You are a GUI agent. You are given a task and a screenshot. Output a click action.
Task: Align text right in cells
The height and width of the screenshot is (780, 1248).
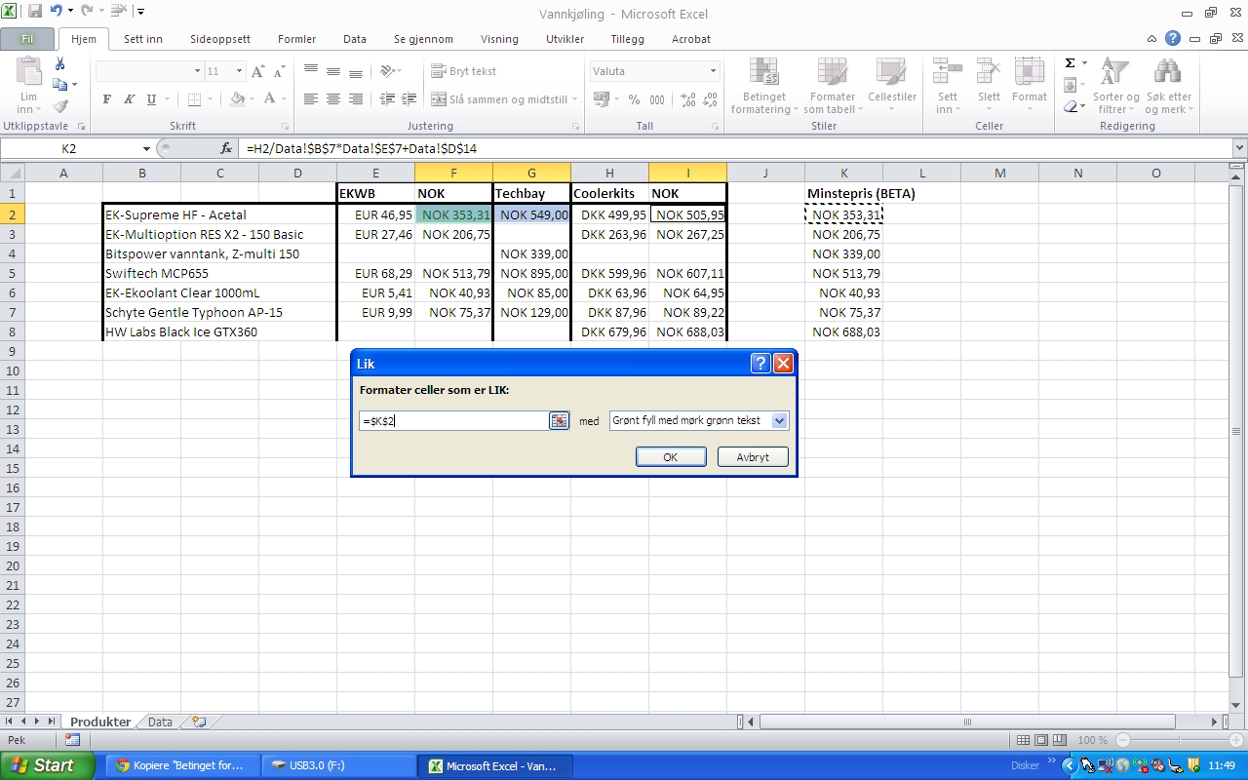(x=356, y=99)
